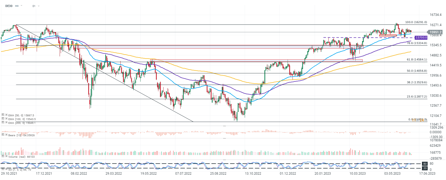This screenshot has height=180, width=446.
Task: Remove the EMA 50 indicator
Action: [6, 115]
